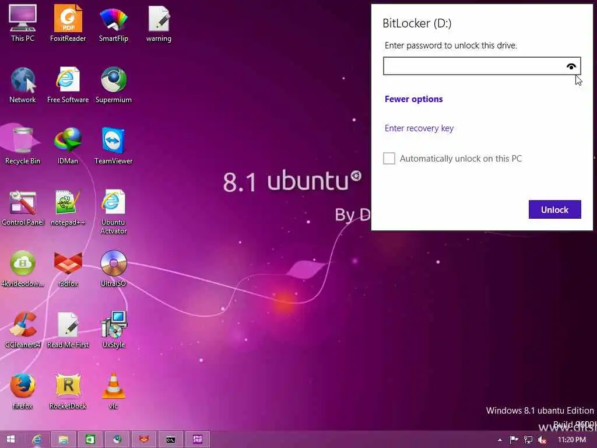Select the Recycle Bin icon
Image resolution: width=597 pixels, height=448 pixels.
pyautogui.click(x=23, y=146)
